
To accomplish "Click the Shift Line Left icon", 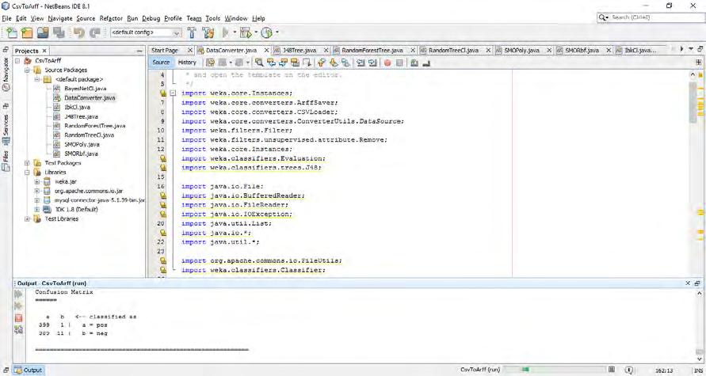I will pos(361,63).
